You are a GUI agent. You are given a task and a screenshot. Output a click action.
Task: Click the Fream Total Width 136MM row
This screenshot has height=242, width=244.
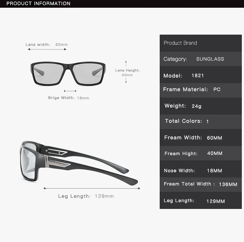pyautogui.click(x=200, y=185)
